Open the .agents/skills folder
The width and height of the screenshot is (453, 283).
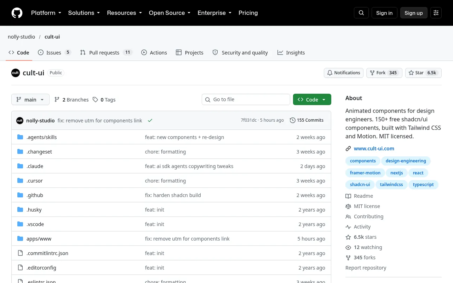point(41,137)
